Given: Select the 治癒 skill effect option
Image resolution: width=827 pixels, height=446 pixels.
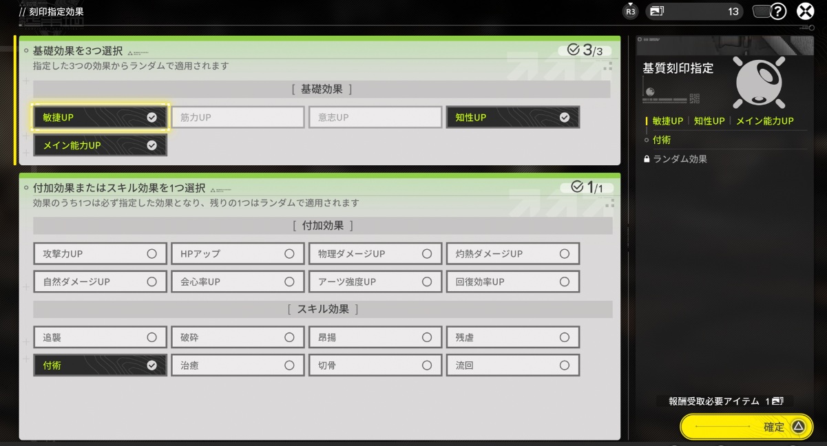Looking at the screenshot, I should [238, 365].
